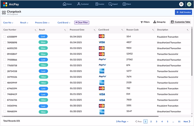Screen dimensions: 194x126
Task: Sort by Processed Date column arrows
Action: (94, 30)
